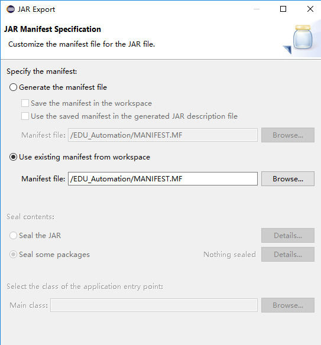Click the Eclipse icon in title bar
321x345 pixels.
tap(11, 9)
